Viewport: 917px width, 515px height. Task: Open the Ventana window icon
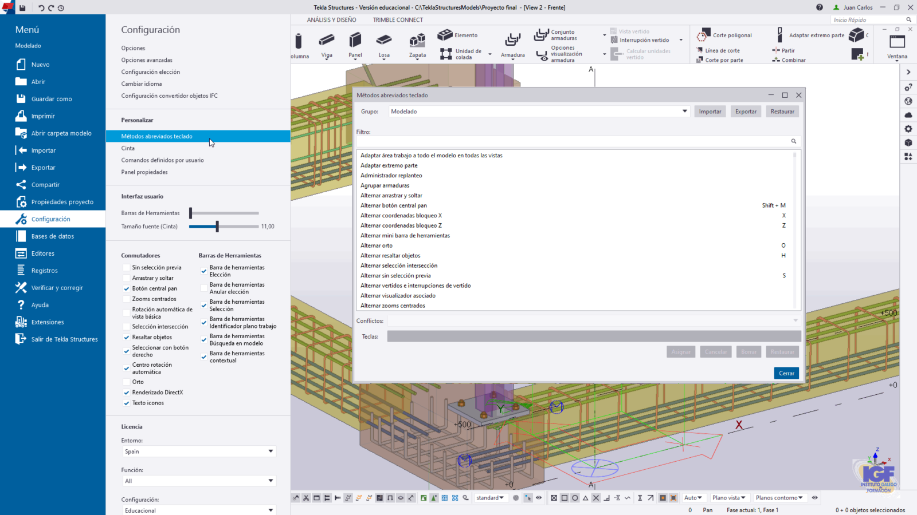897,42
